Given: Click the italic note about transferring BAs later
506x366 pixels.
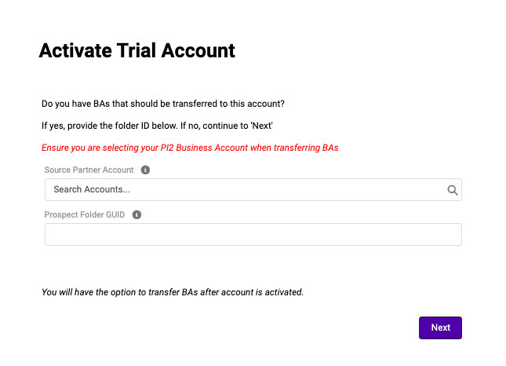Looking at the screenshot, I should coord(172,292).
